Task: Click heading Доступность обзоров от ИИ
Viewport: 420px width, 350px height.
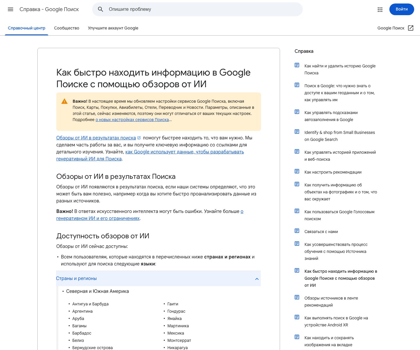Action: (103, 236)
